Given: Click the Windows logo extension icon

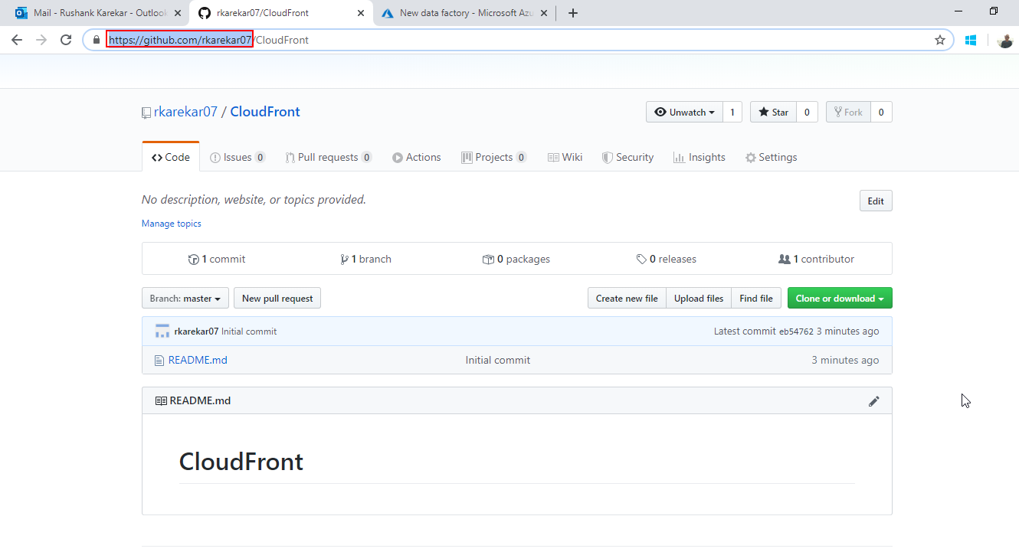Looking at the screenshot, I should (x=971, y=40).
